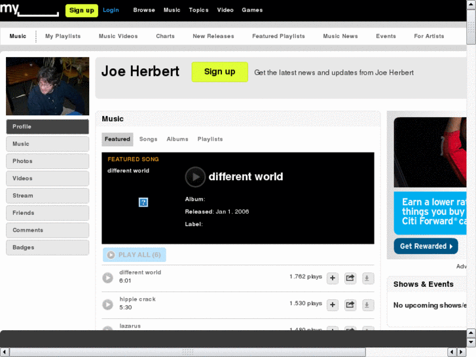Screen dimensions: 476x357
Task: Share the hippie crack track
Action: click(350, 305)
